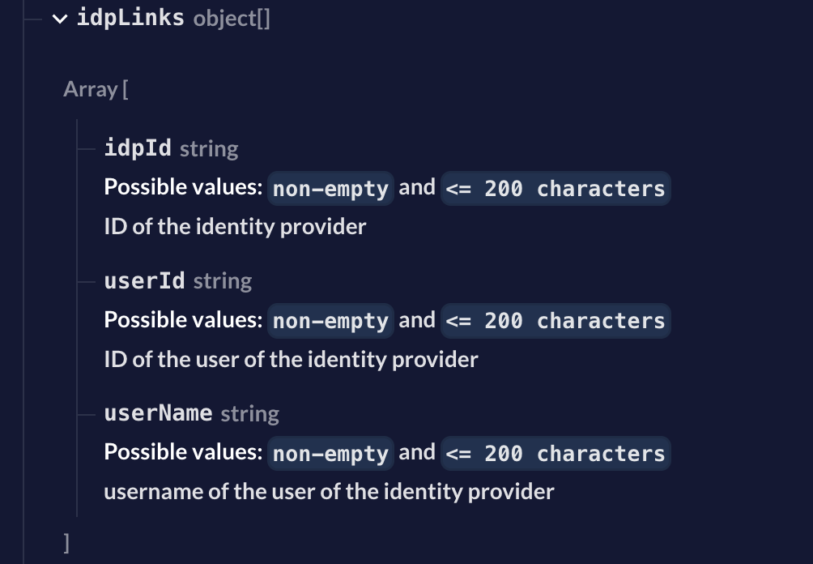Click '<= 200 characters' badge under userId
This screenshot has height=564, width=813.
coord(555,321)
